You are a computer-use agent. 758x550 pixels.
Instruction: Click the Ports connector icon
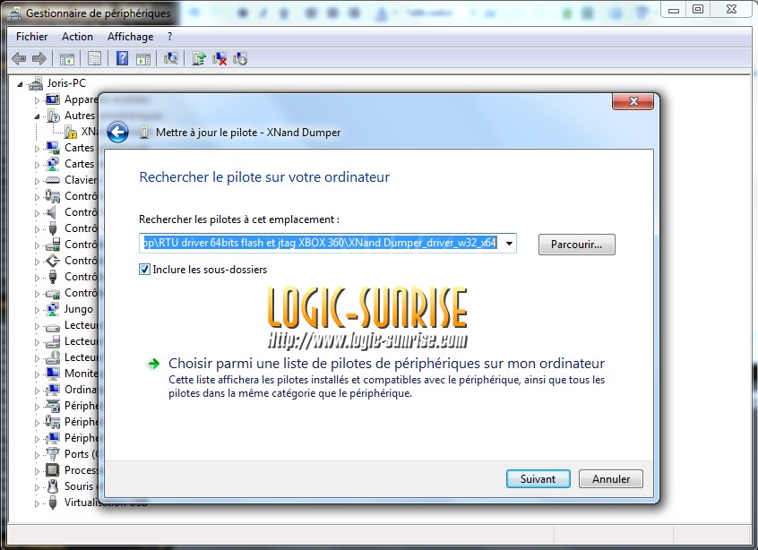52,454
